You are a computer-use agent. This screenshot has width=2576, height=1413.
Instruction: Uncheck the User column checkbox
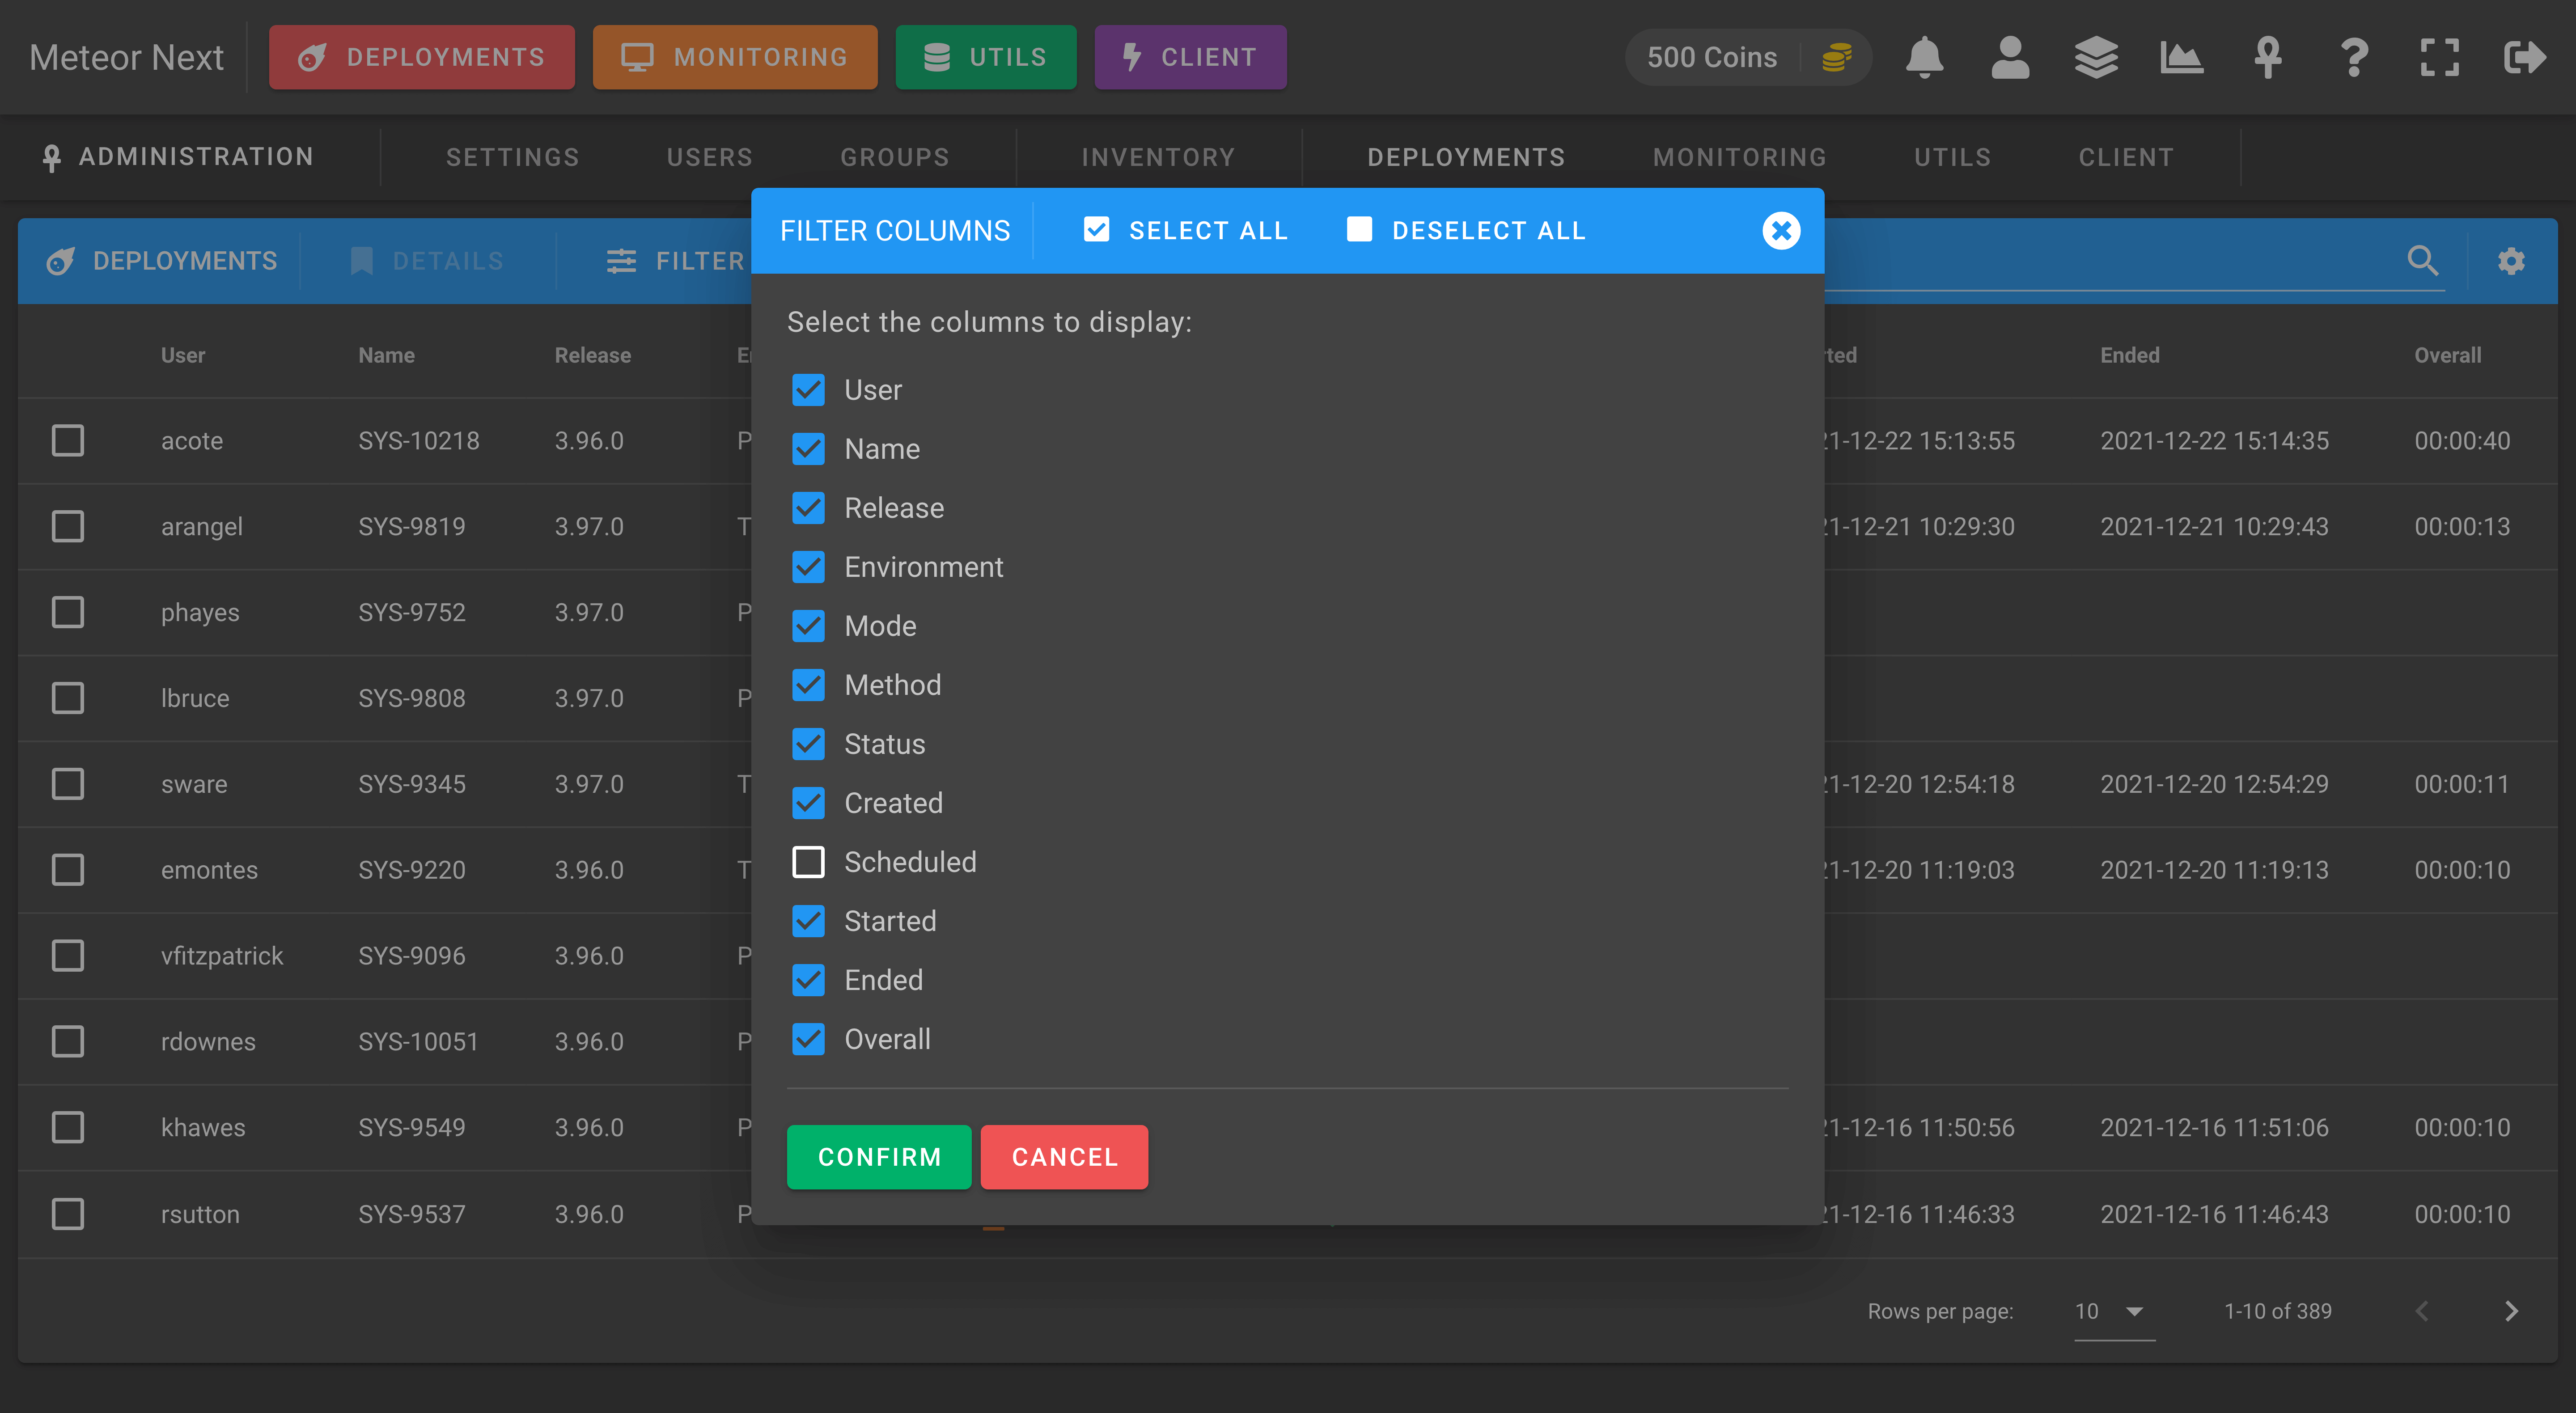pyautogui.click(x=808, y=390)
